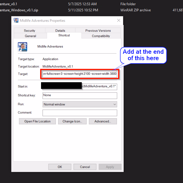Click the WinRAR ZIP archive type cell
Viewport: 183px width, 183px height.
136,10
